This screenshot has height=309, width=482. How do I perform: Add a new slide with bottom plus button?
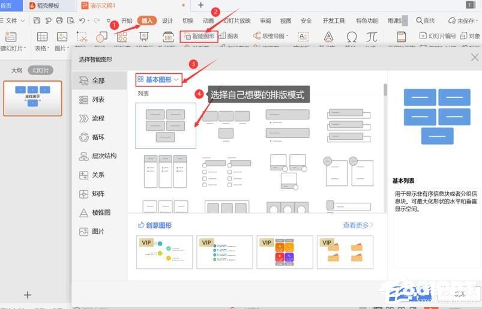point(28,295)
